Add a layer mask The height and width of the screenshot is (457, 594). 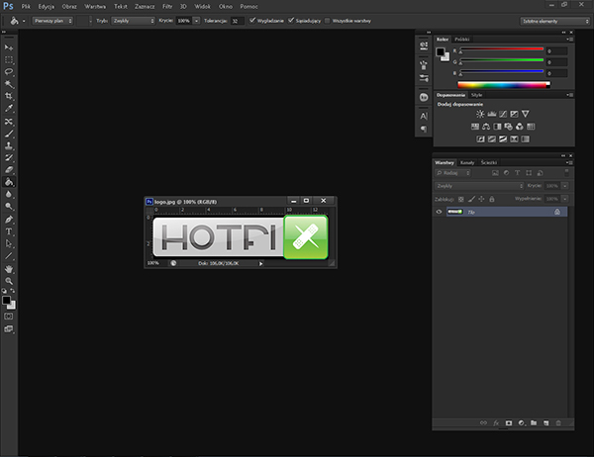tap(509, 423)
